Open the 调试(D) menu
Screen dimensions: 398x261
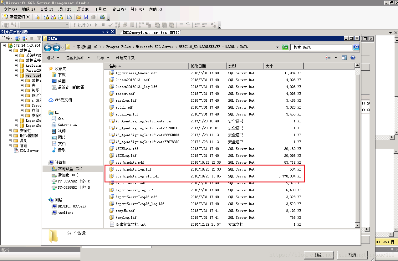pos(83,9)
